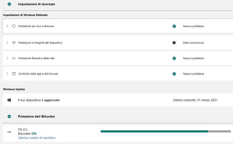Expand Protezione firewall e della rete chevron
The image size is (233, 144).
(x=7, y=58)
